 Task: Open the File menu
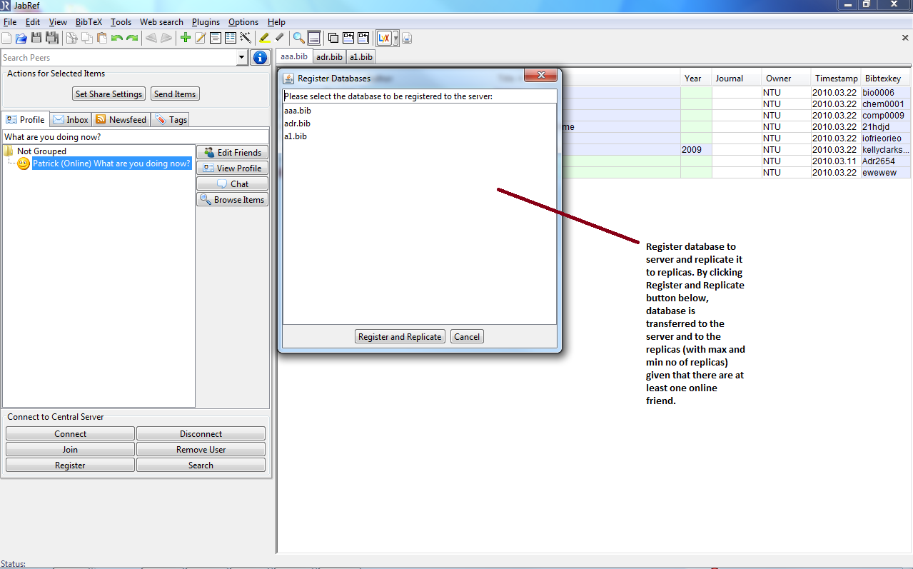(10, 22)
